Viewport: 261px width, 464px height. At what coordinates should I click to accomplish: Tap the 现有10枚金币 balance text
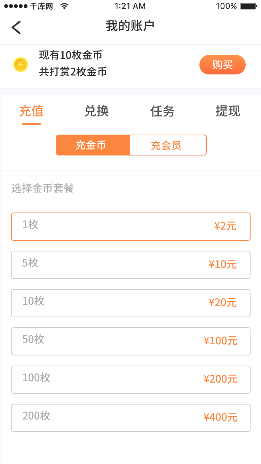[x=71, y=55]
